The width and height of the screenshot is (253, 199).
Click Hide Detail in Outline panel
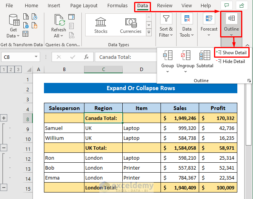coord(231,61)
